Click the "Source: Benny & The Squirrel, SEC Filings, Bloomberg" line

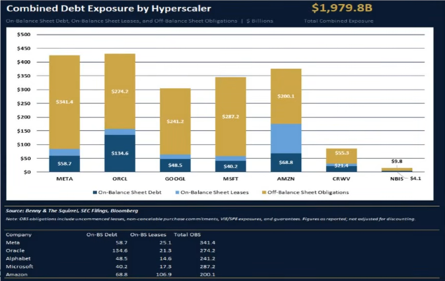[x=72, y=211]
